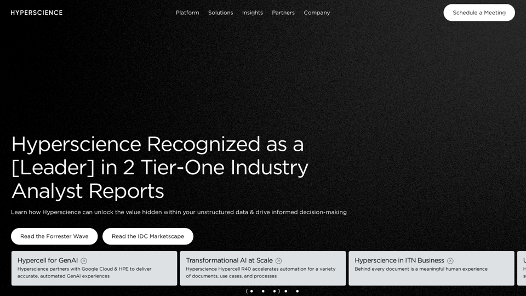Viewport: 526px width, 296px height.
Task: Select the third carousel pagination dot
Action: click(275, 291)
